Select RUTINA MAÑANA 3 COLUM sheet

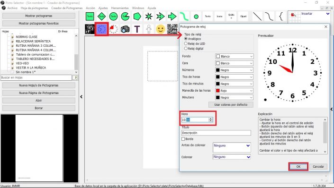pos(36,45)
